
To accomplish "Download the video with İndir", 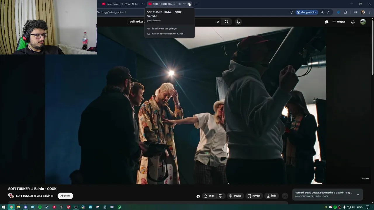I will click(271, 196).
